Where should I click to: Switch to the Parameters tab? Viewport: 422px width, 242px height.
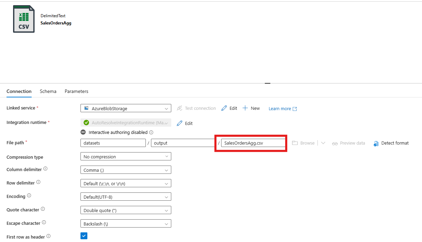click(76, 91)
